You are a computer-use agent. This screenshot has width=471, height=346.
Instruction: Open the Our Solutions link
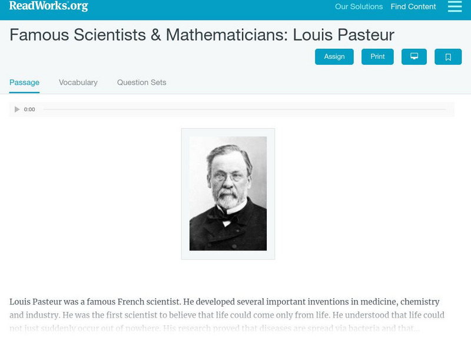coord(359,7)
